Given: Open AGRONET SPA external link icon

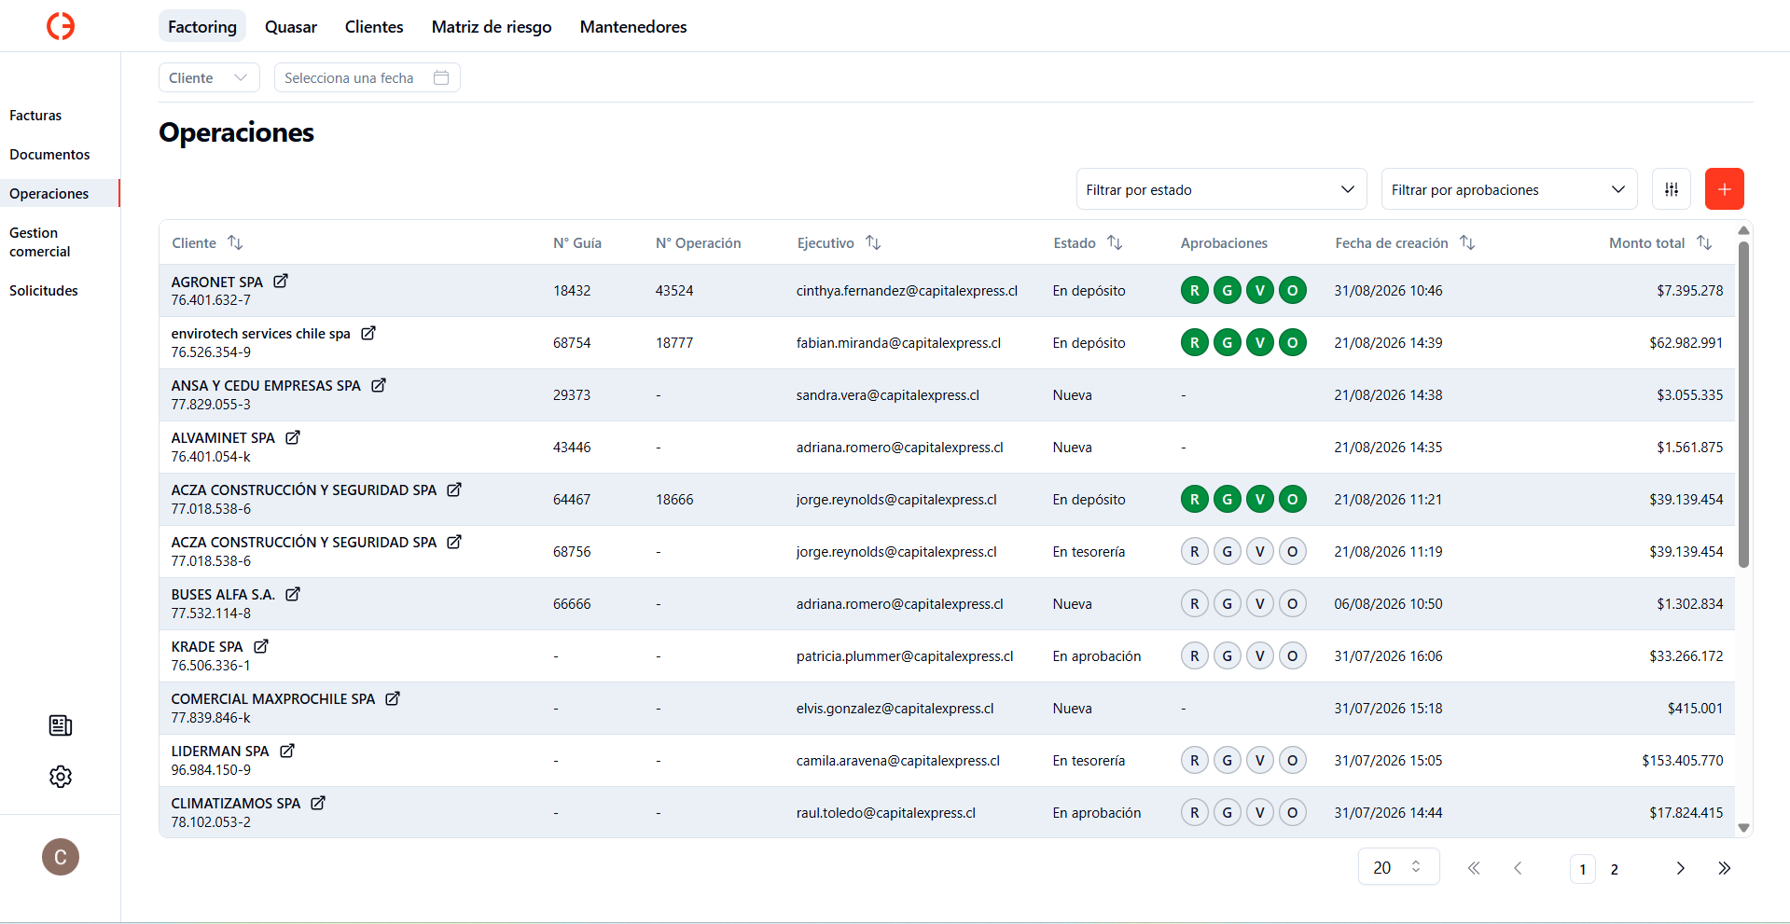Looking at the screenshot, I should [281, 281].
